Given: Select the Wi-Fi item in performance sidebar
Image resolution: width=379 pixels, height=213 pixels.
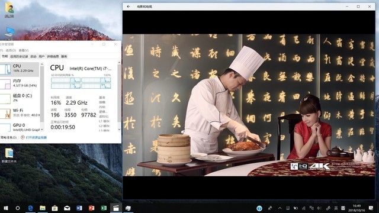Looking at the screenshot, I should (20, 114).
